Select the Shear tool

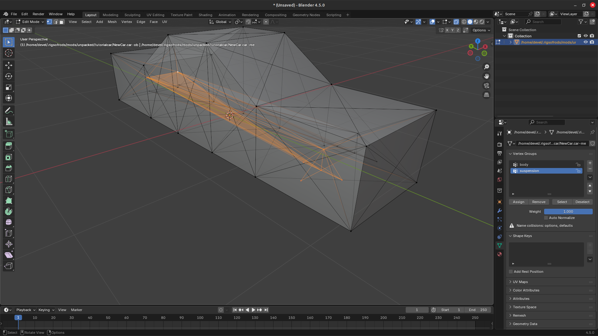click(9, 255)
